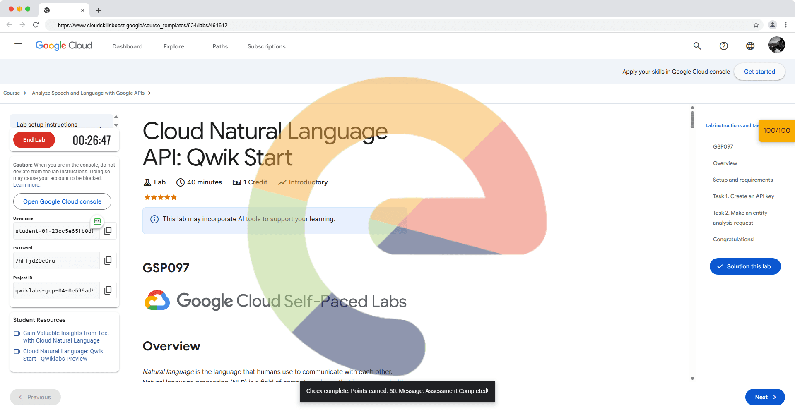Viewport: 795px width, 412px height.
Task: Open the Subscriptions page
Action: point(266,46)
